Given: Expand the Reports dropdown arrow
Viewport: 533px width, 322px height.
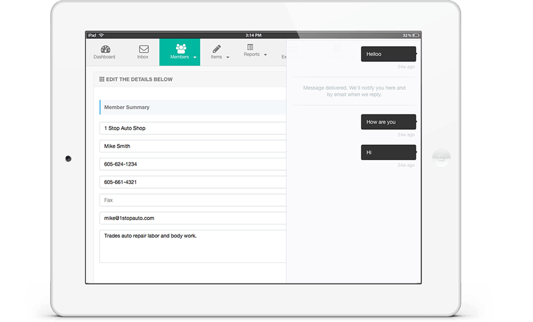Looking at the screenshot, I should (x=265, y=55).
